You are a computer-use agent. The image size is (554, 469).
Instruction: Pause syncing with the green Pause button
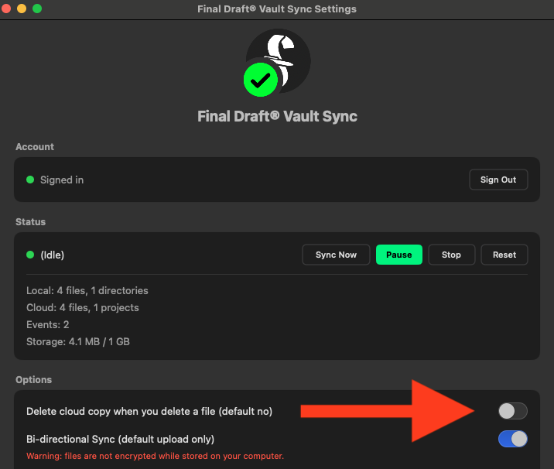398,255
